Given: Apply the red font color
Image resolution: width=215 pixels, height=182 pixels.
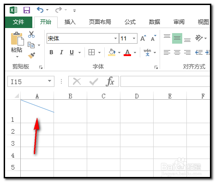Looking at the screenshot, I should 127,52.
